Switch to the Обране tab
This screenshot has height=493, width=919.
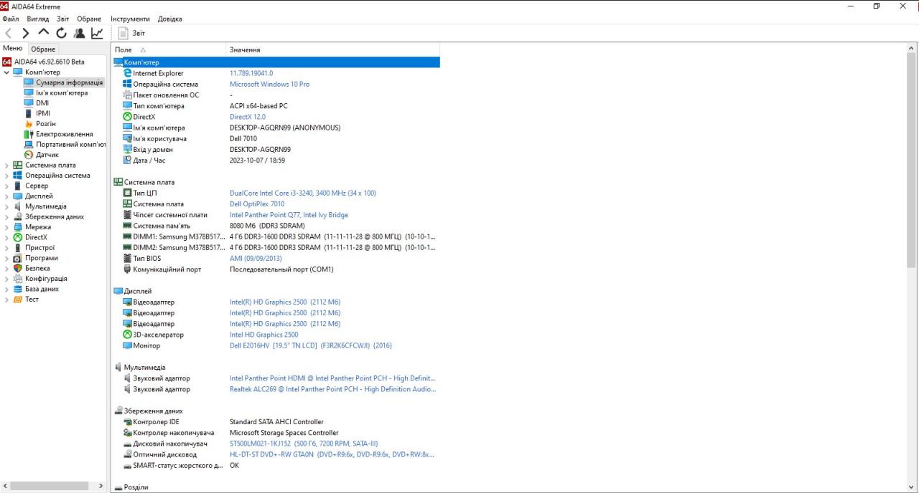(43, 49)
